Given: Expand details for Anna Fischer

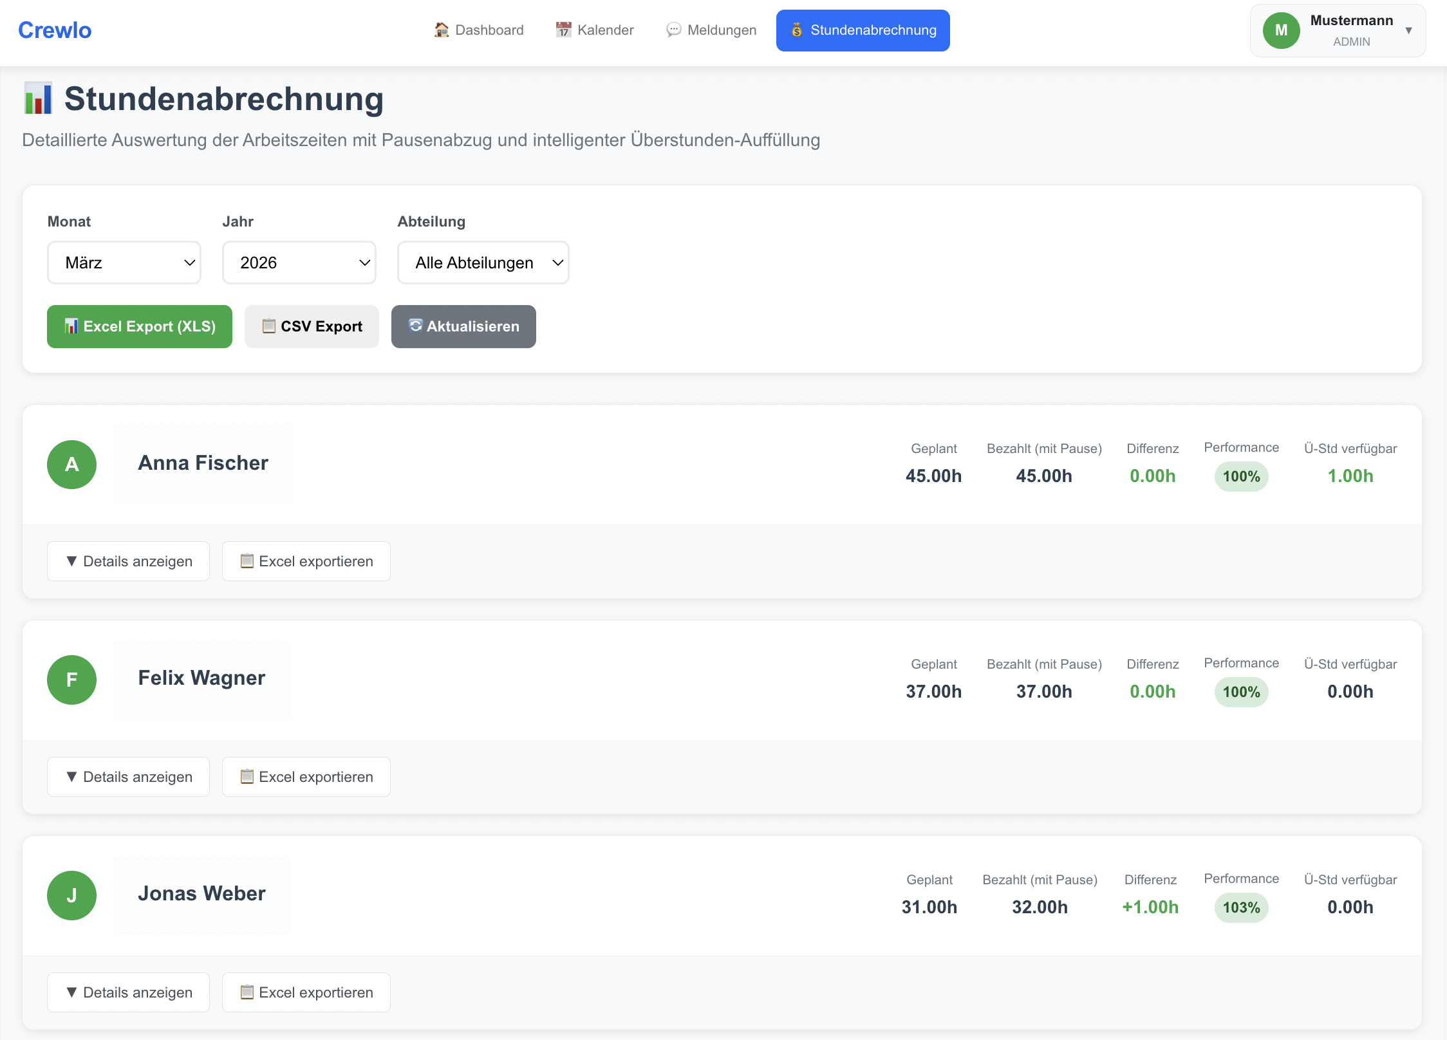Looking at the screenshot, I should click(x=129, y=561).
